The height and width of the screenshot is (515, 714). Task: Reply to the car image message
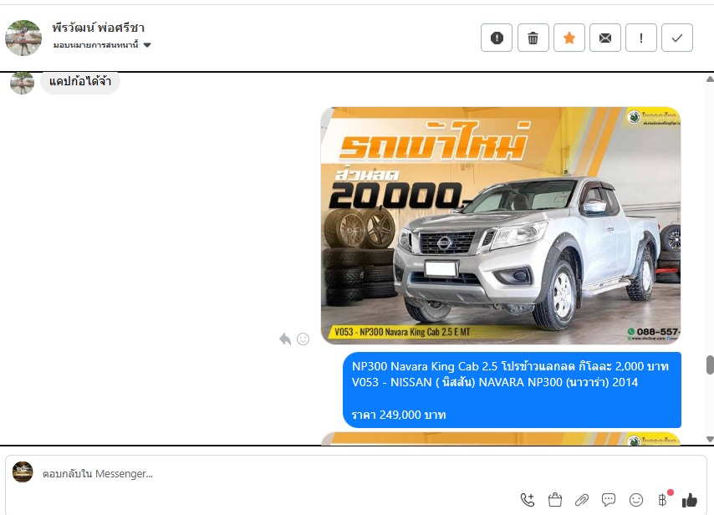(285, 339)
